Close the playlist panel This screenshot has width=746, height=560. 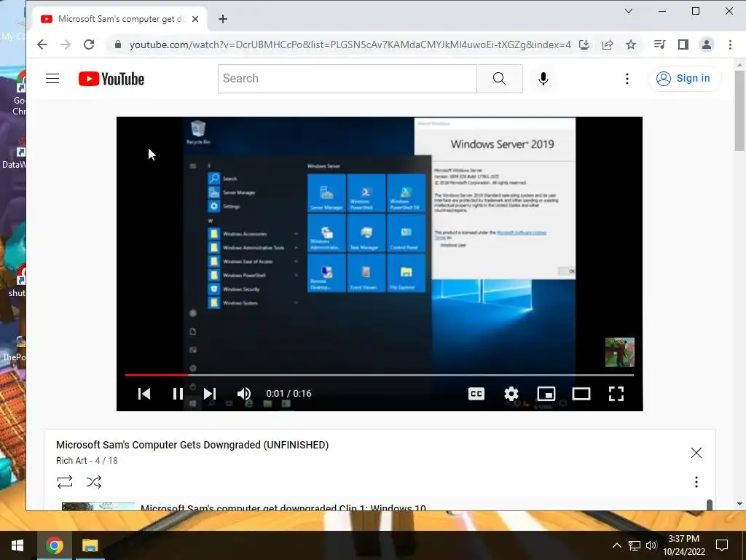coord(696,453)
